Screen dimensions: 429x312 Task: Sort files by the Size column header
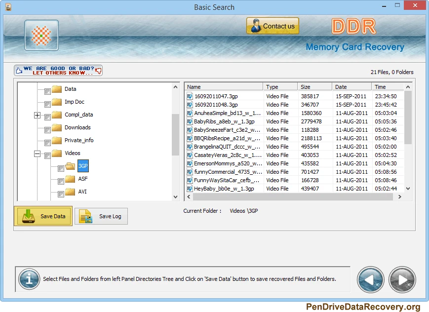tap(314, 86)
